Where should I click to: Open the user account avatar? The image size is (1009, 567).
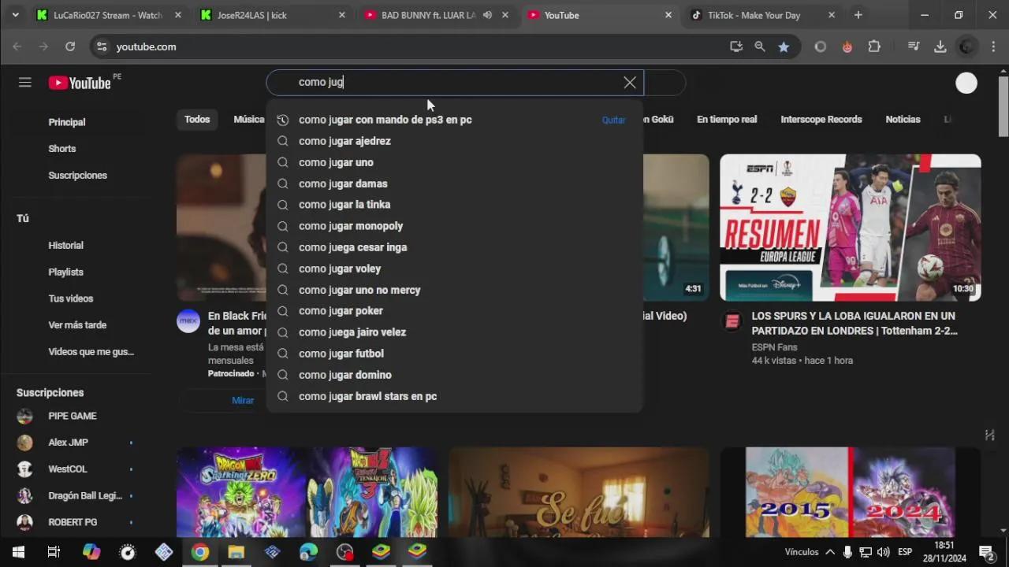[x=966, y=83]
